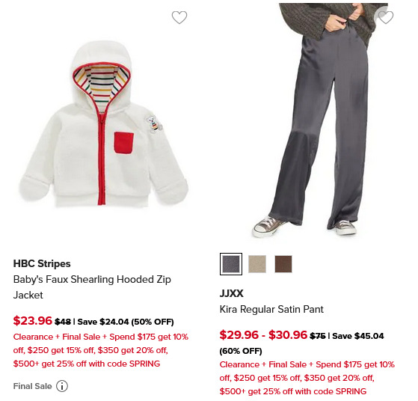Click the $29.96 - $30.96 price range

[x=263, y=334]
